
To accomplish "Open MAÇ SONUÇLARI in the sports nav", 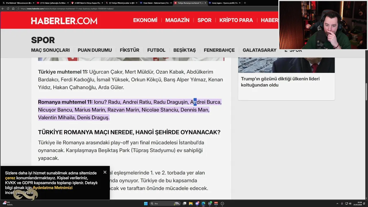I will [50, 50].
